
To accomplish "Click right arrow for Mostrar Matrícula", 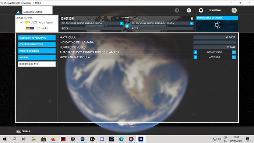I will pos(234,57).
